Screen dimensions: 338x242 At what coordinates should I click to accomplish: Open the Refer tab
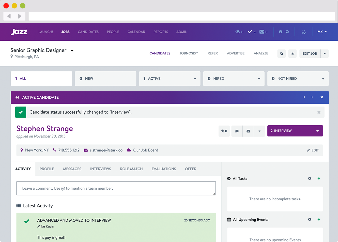(x=213, y=53)
